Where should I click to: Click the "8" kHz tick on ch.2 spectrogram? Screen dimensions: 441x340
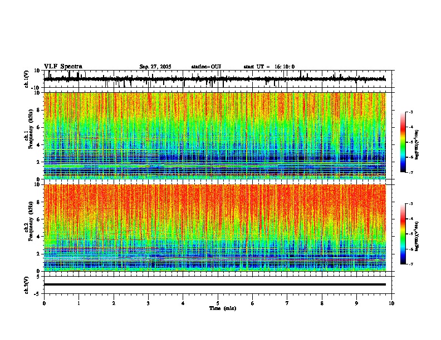coord(38,202)
